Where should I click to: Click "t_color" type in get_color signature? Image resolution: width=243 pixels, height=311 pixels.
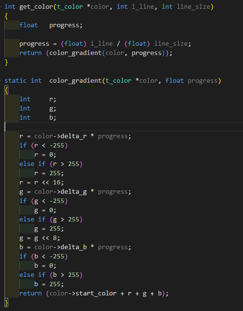(70, 7)
